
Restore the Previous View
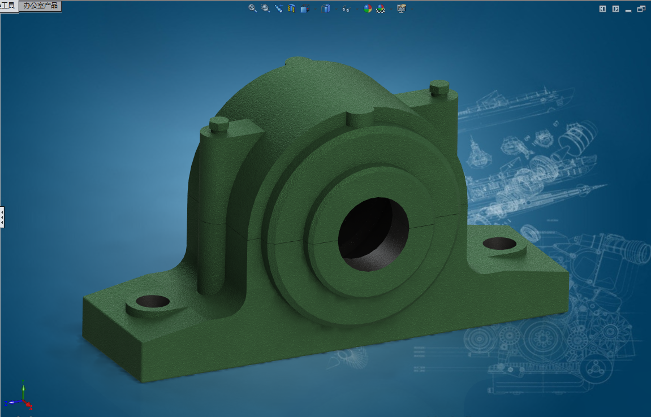pos(279,8)
